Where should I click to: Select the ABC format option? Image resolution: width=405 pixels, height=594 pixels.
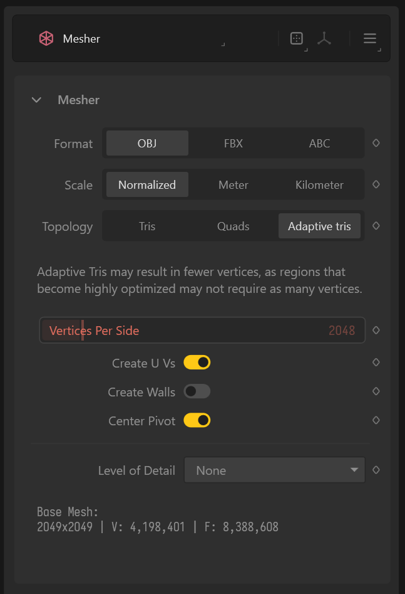pyautogui.click(x=319, y=143)
